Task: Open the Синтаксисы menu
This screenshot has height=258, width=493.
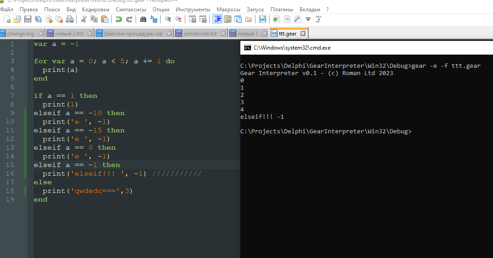Action: (x=131, y=9)
